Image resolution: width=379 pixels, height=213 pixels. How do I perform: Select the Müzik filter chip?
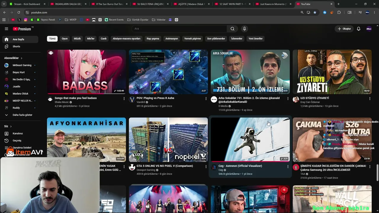click(x=77, y=39)
